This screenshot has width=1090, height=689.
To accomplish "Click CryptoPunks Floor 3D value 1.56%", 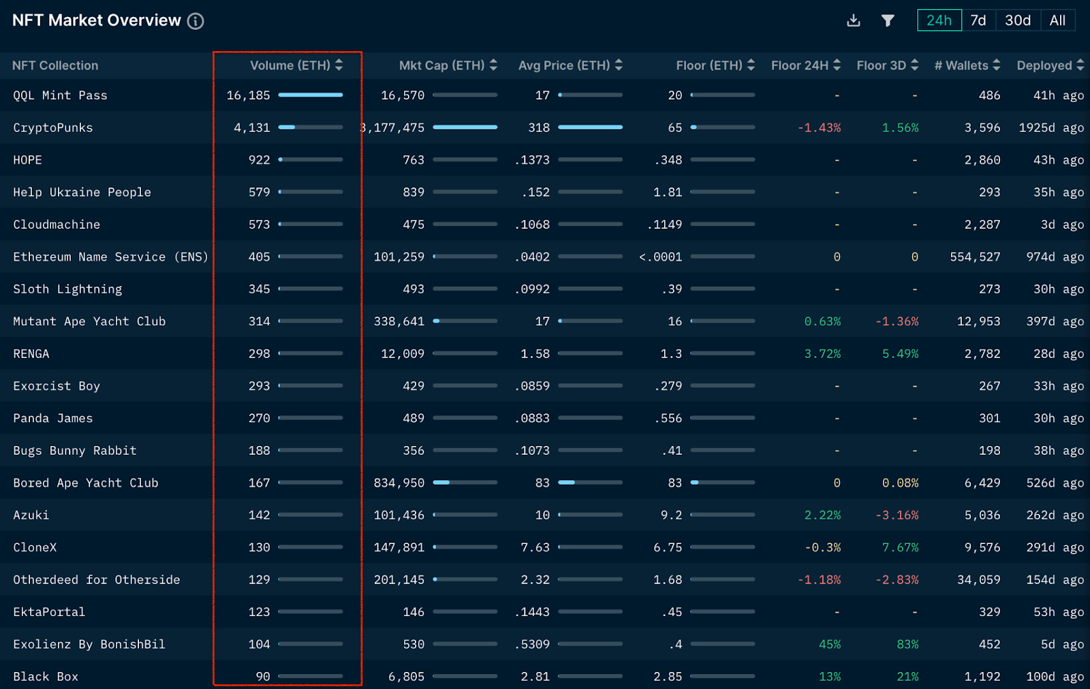I will [900, 127].
